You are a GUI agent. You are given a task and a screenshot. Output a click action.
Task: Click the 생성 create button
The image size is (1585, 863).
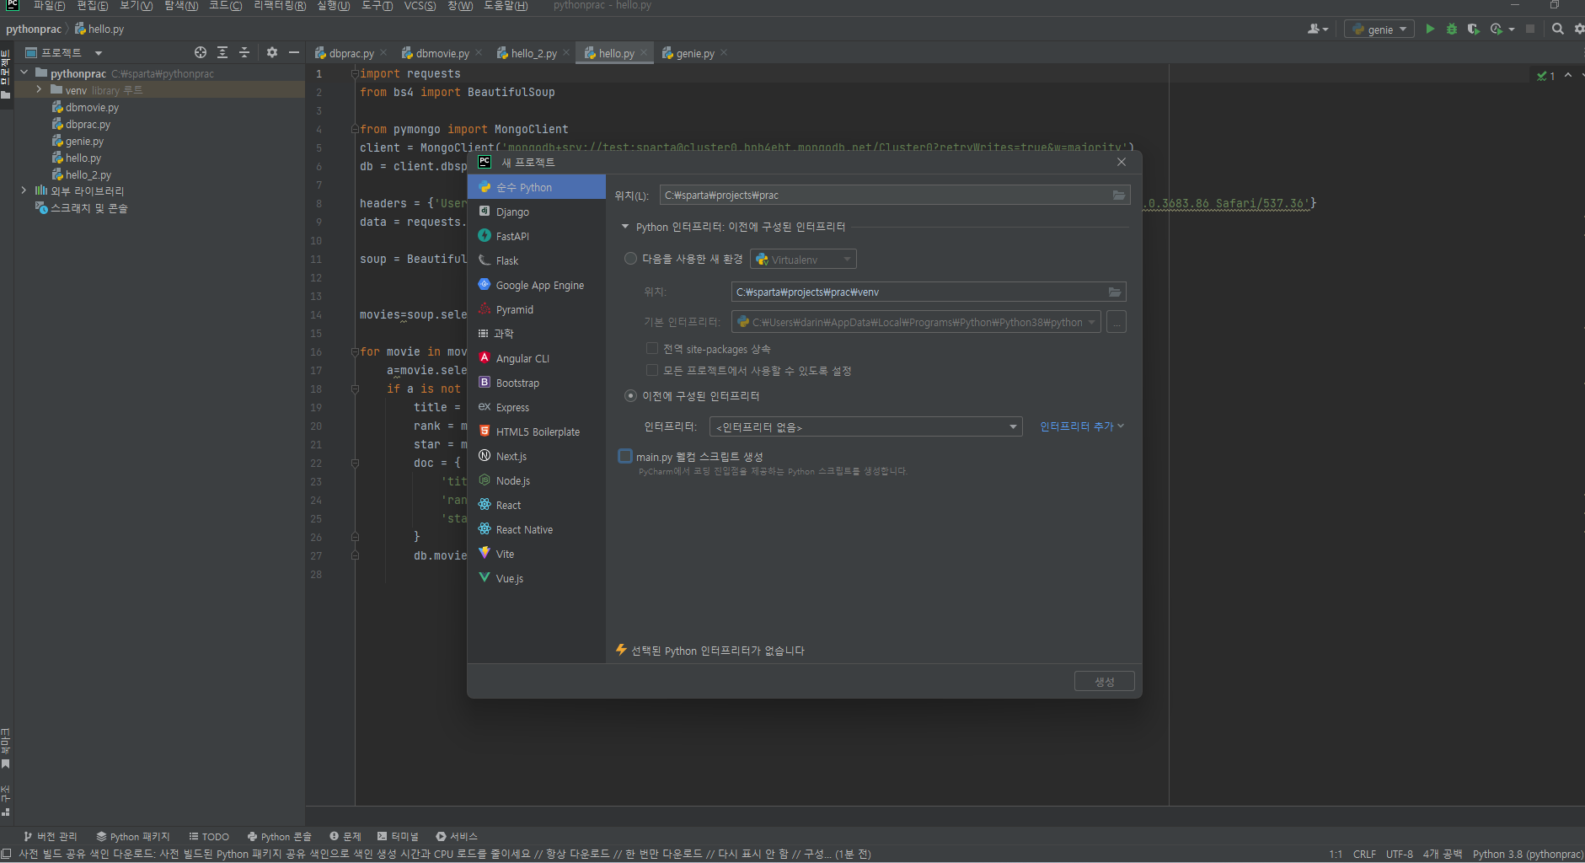[x=1105, y=681]
